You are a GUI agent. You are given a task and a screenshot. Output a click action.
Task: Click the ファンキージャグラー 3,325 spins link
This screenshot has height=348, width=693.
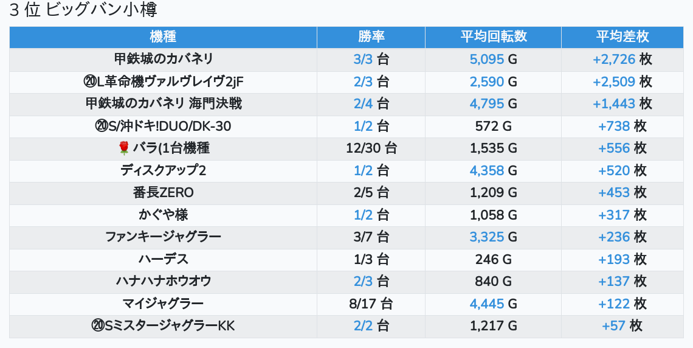pos(487,237)
